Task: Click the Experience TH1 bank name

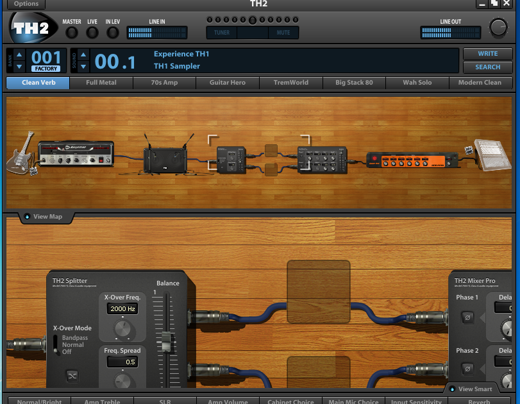Action: point(181,54)
